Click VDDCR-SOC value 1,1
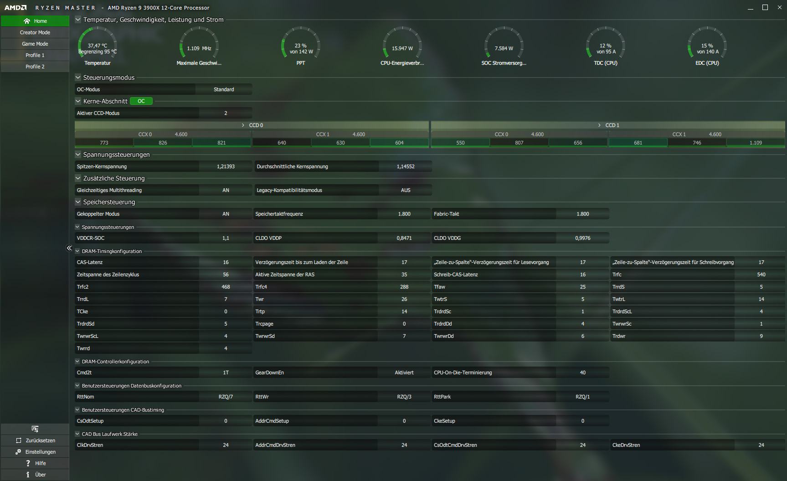 226,238
